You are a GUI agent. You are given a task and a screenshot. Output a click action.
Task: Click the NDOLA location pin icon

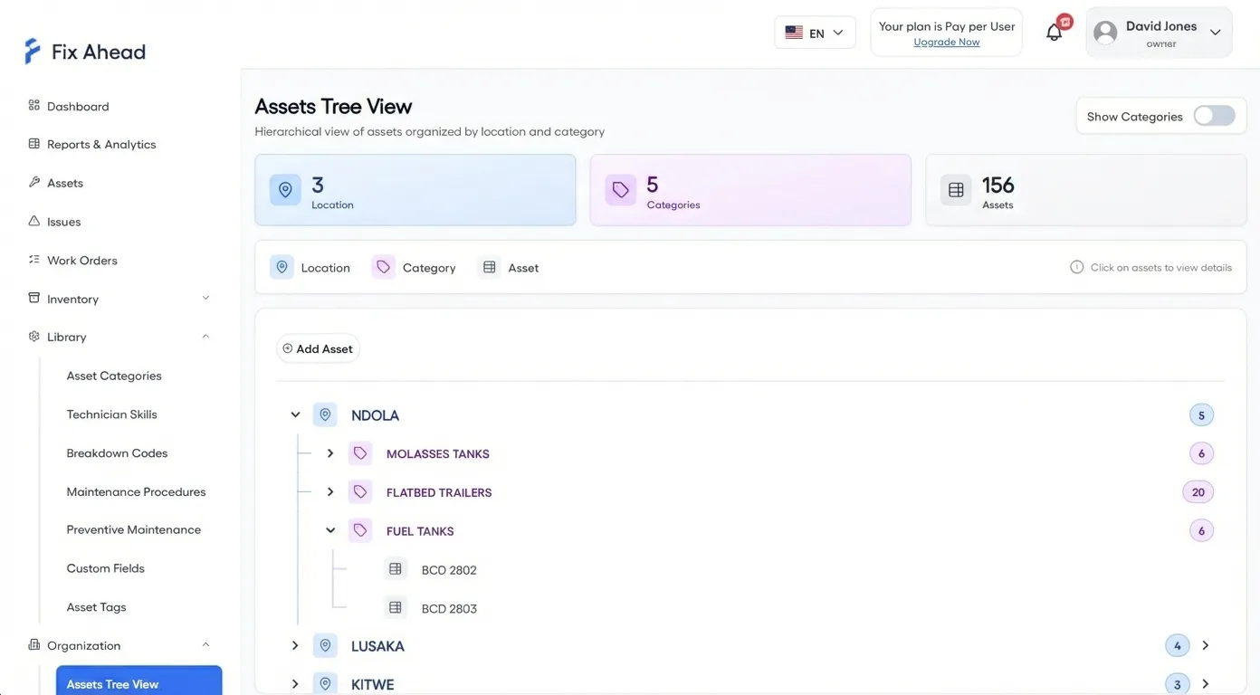[x=325, y=415]
